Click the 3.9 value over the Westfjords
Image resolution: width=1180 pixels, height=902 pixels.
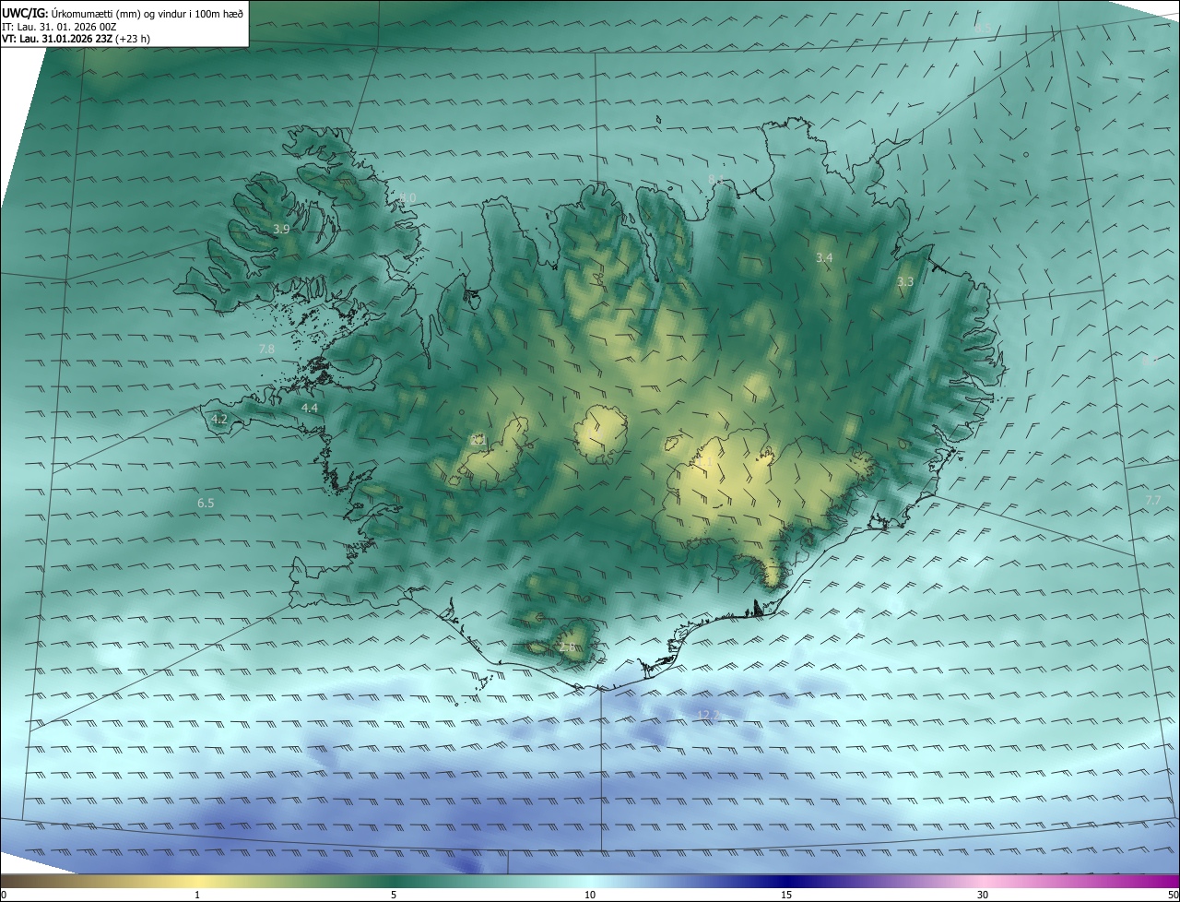[x=281, y=229]
